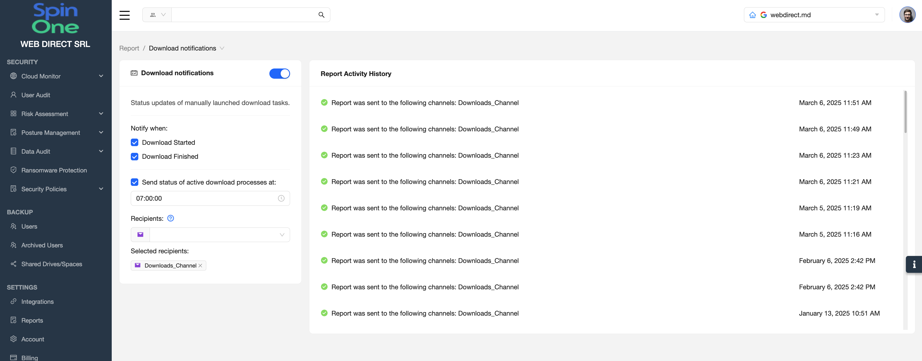This screenshot has width=922, height=361.
Task: Click the clock icon in time field
Action: point(281,198)
